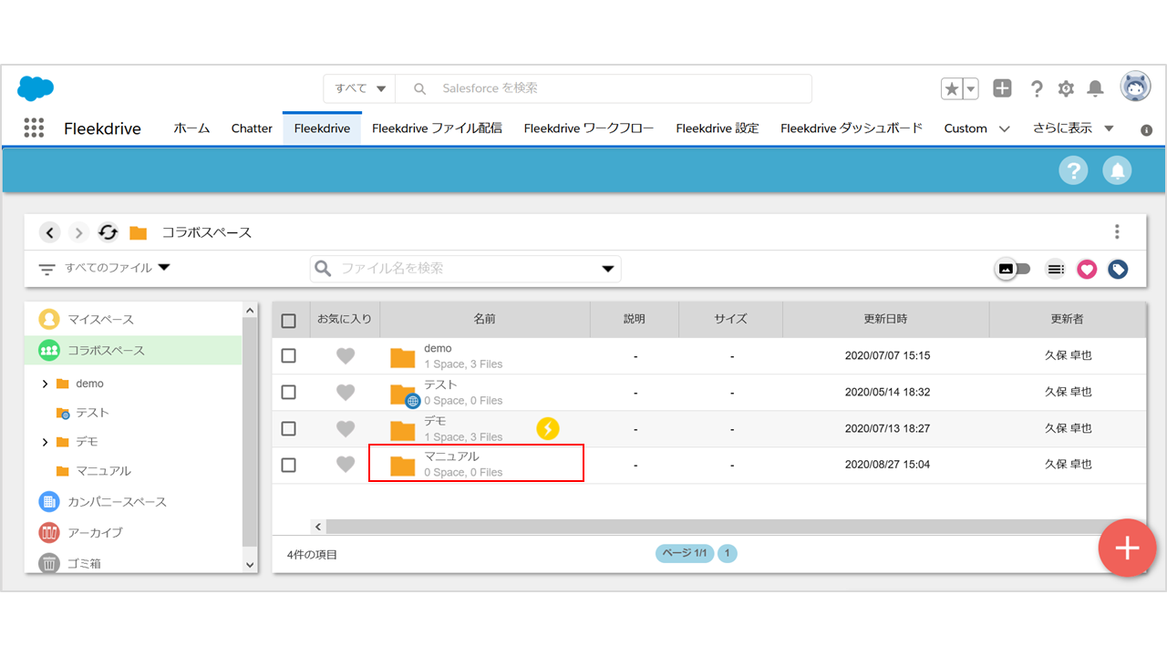Sort by the 更新日時 column header
The height and width of the screenshot is (656, 1167).
point(885,319)
